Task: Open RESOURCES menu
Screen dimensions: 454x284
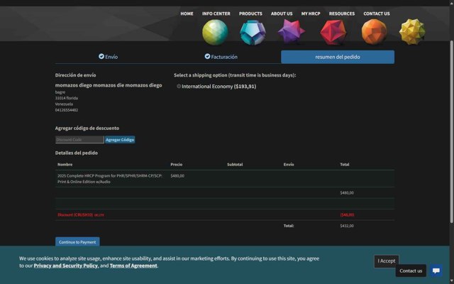Action: (x=342, y=13)
